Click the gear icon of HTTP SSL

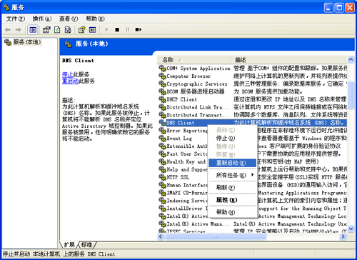pyautogui.click(x=162, y=177)
